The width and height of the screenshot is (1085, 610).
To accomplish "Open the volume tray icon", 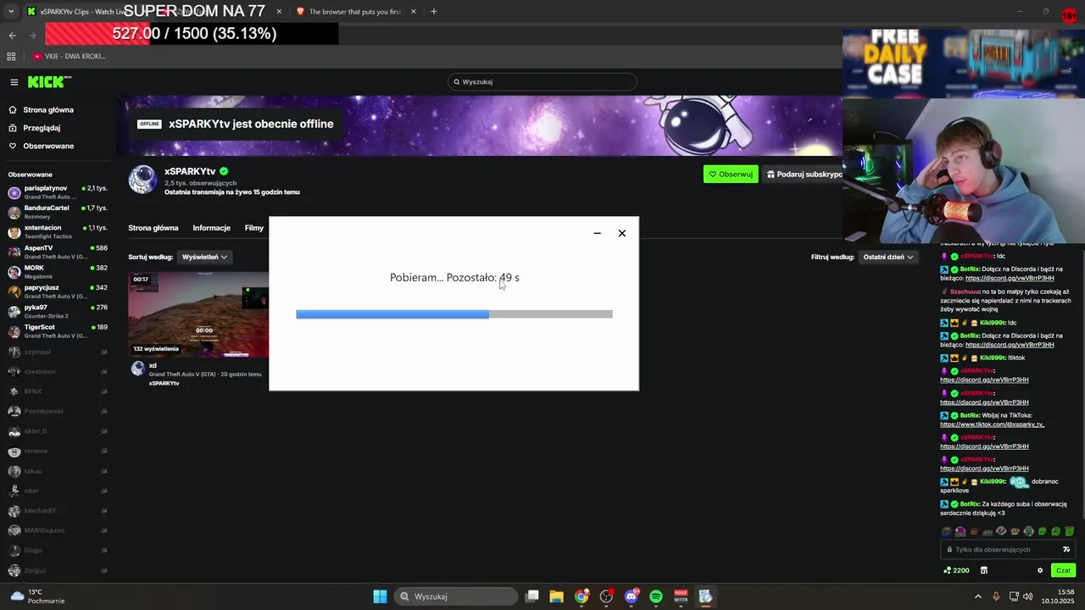I will coord(1028,596).
